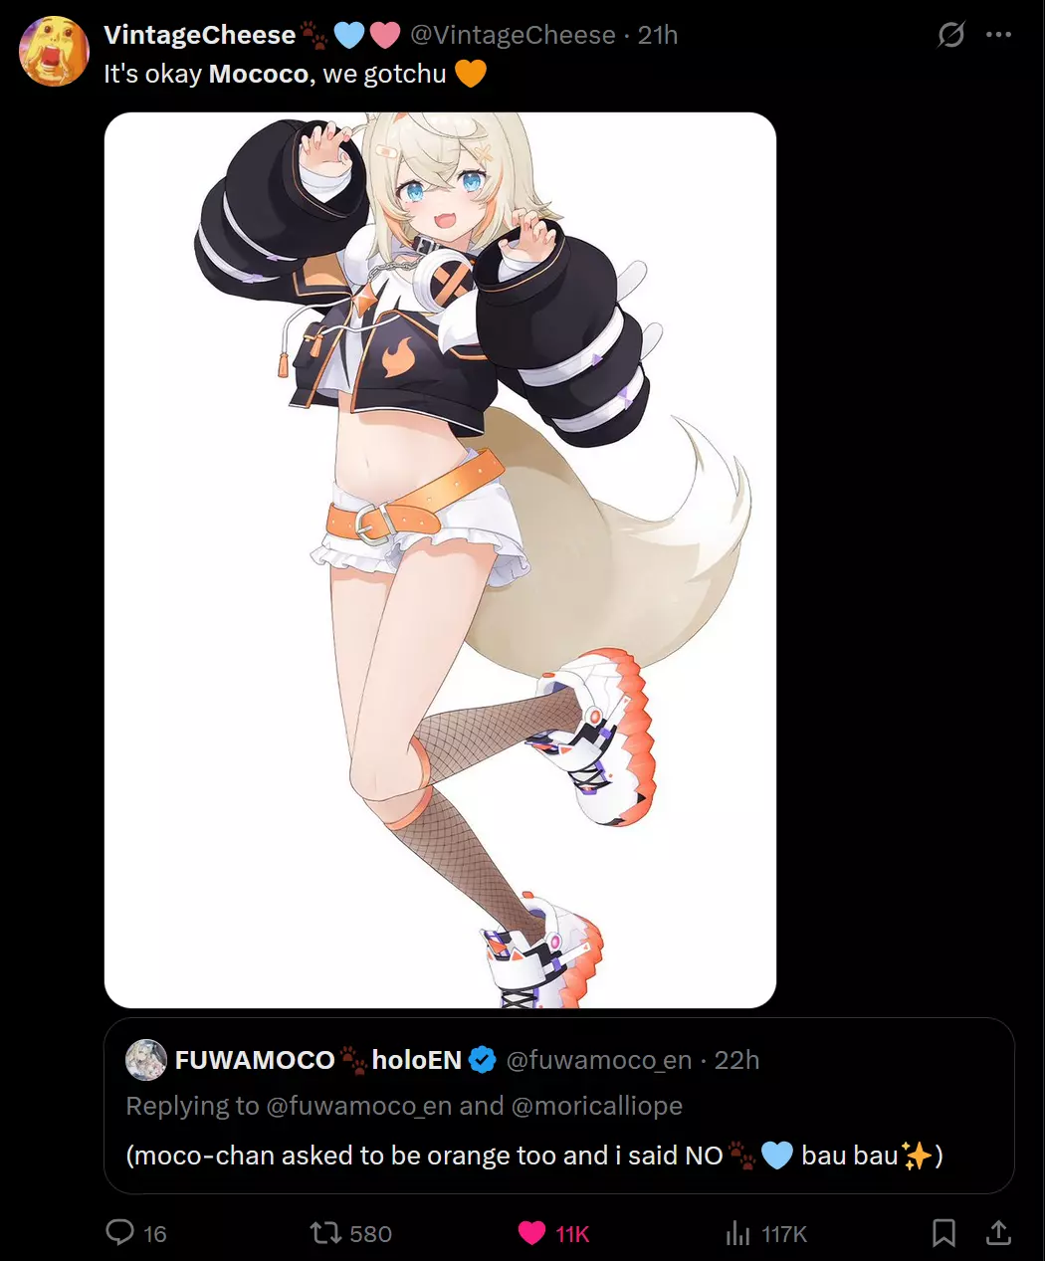Click the FUWAMOCO quoted avatar

(146, 1060)
